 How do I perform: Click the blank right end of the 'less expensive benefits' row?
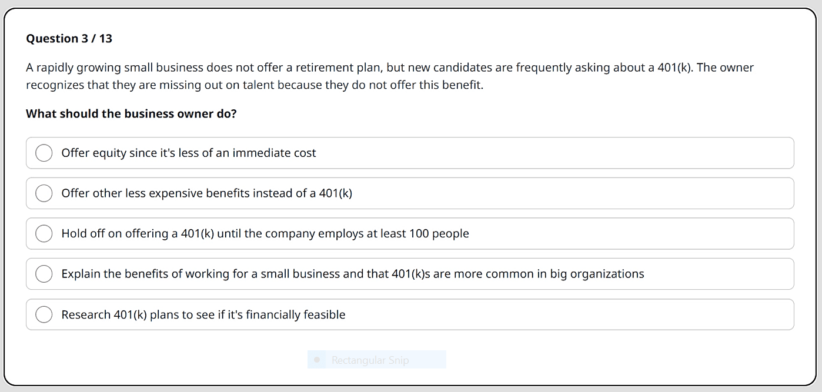706,193
